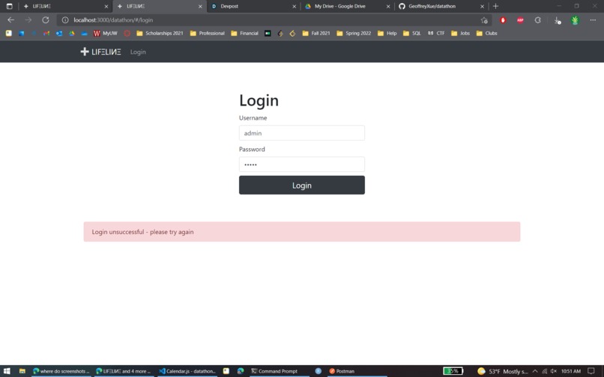Expand the Spring 2022 bookmark folder

(354, 34)
